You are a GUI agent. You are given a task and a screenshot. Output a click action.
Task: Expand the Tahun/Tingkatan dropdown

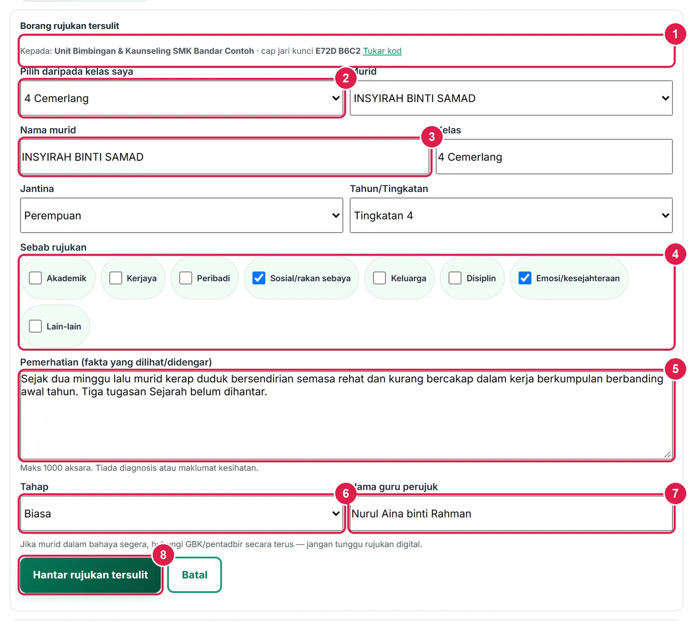pos(511,215)
